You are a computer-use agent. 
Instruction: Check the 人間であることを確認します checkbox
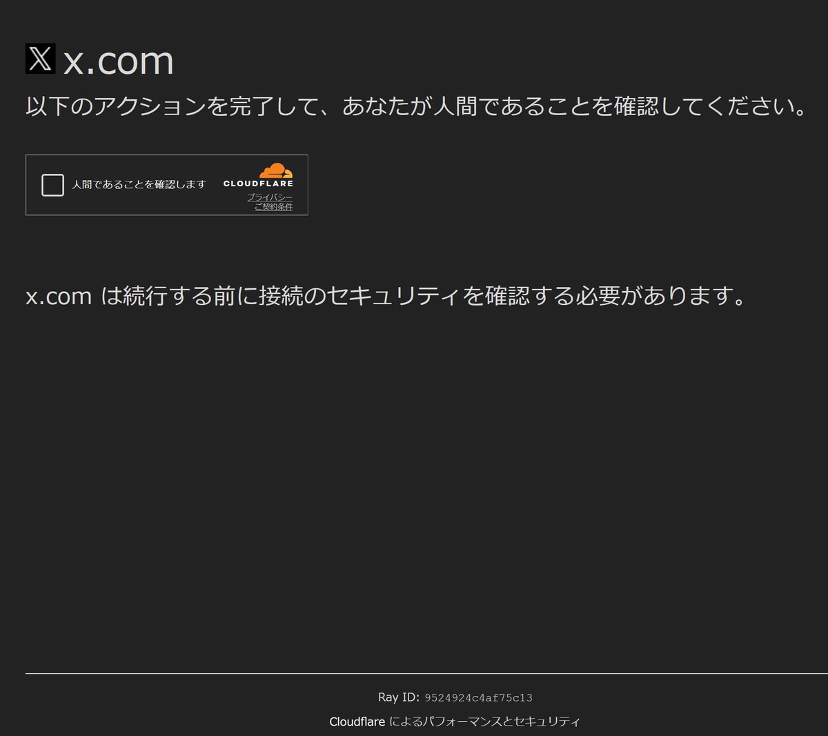(x=52, y=185)
